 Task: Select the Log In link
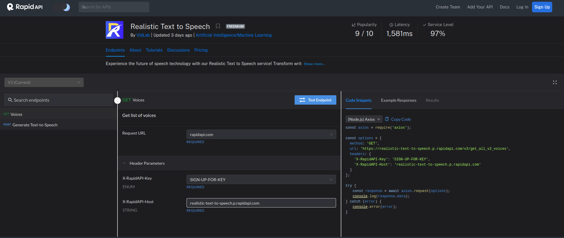(x=522, y=7)
